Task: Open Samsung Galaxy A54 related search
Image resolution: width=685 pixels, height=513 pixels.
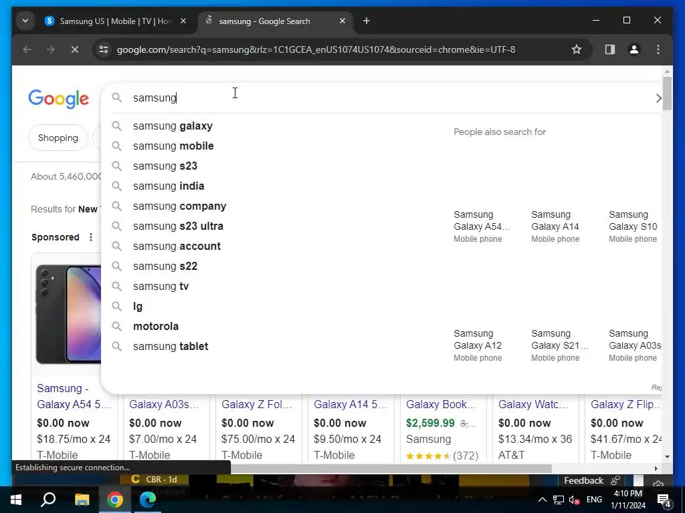Action: point(482,226)
